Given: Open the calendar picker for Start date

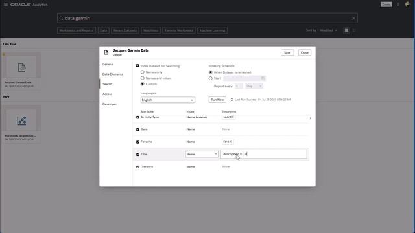Looking at the screenshot, I should tap(263, 78).
